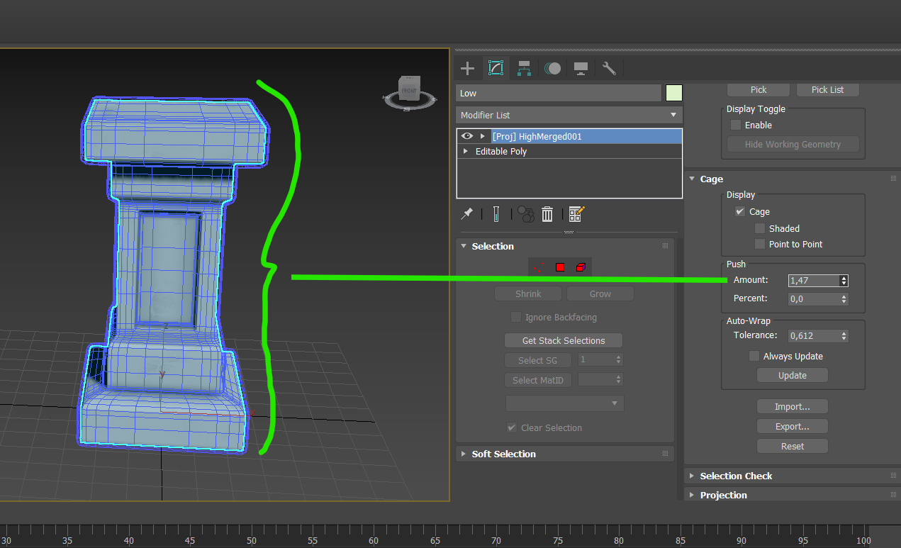The image size is (901, 548).
Task: Select Editable Poly in modifier stack
Action: (501, 151)
